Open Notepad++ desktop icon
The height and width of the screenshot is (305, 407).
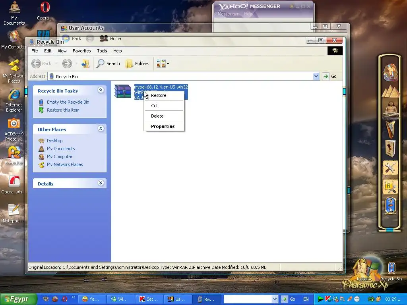pos(14,213)
